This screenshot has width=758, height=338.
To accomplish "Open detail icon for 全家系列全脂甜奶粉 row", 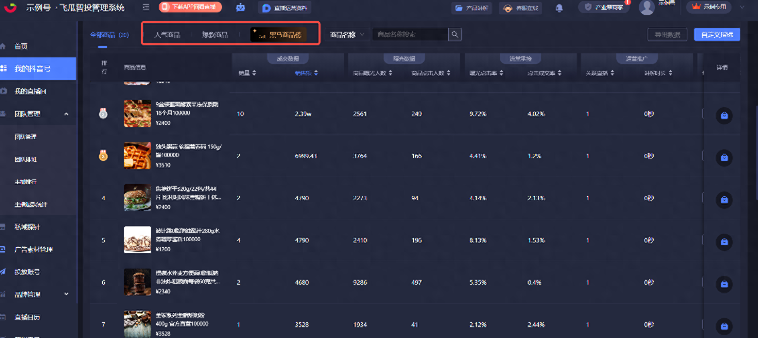I will click(724, 326).
